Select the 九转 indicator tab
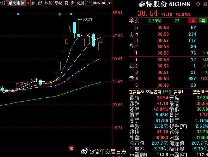The height and width of the screenshot is (157, 208). [3, 3]
